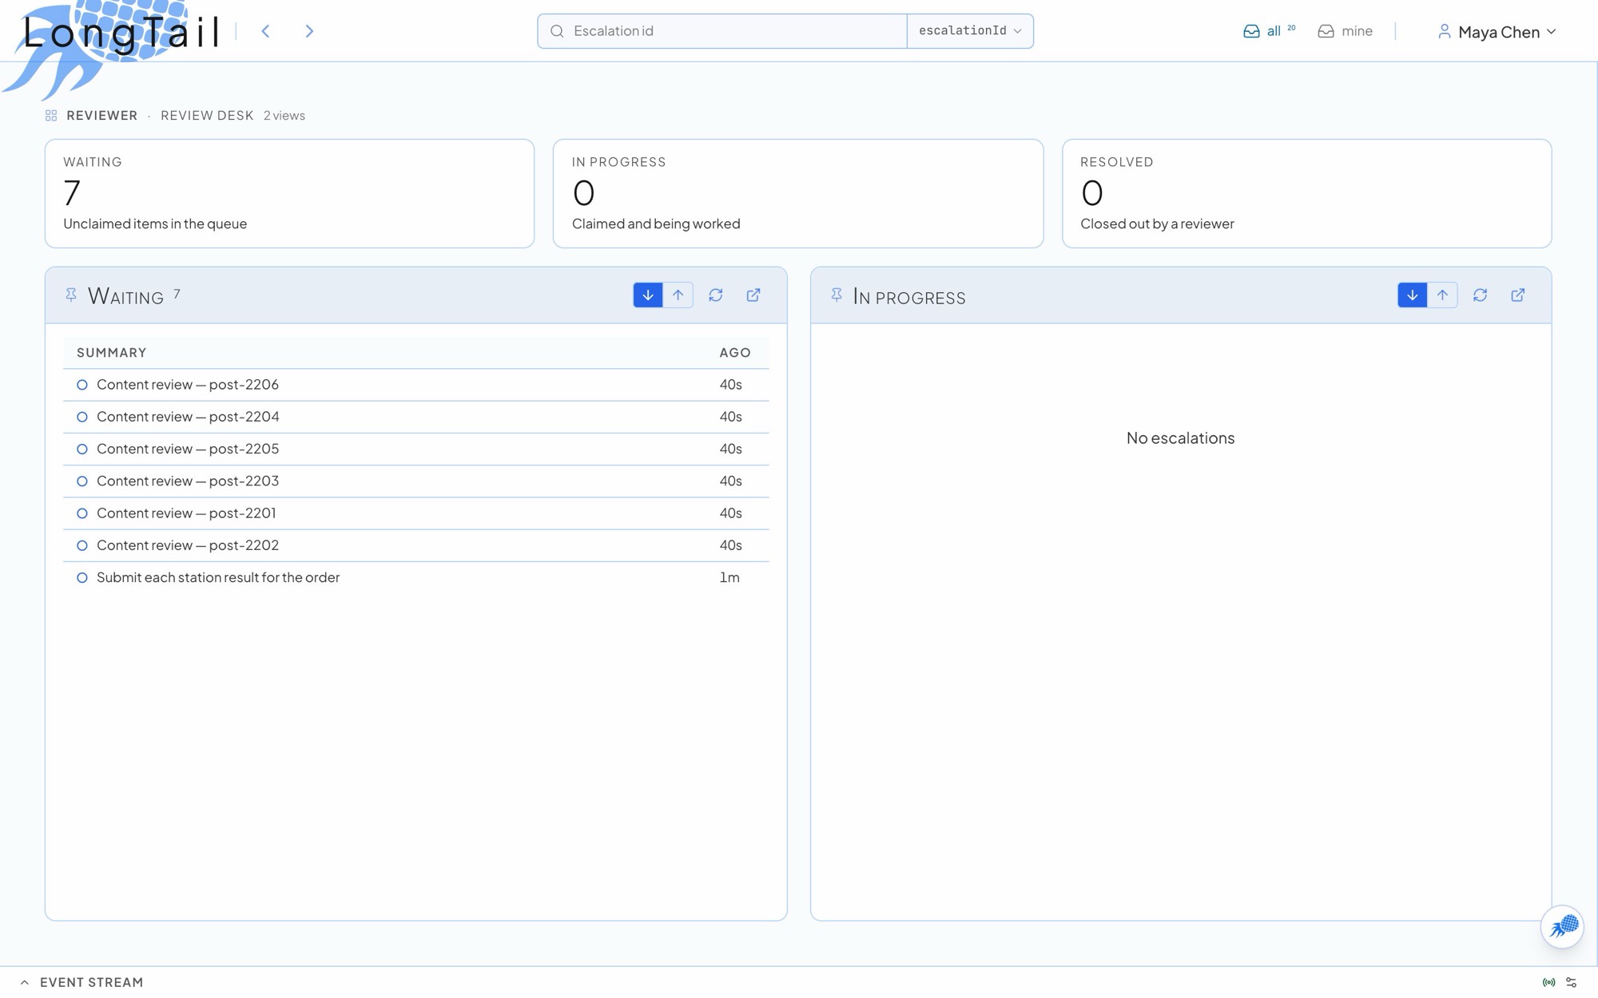Viewport: 1598px width, 998px height.
Task: Open Content review — post-2201
Action: 416,513
